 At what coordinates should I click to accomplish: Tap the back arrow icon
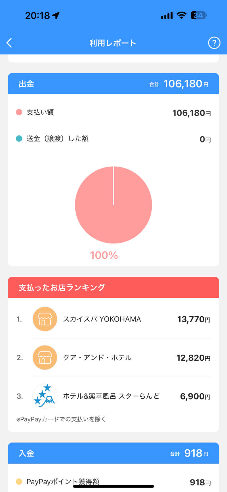[x=9, y=43]
